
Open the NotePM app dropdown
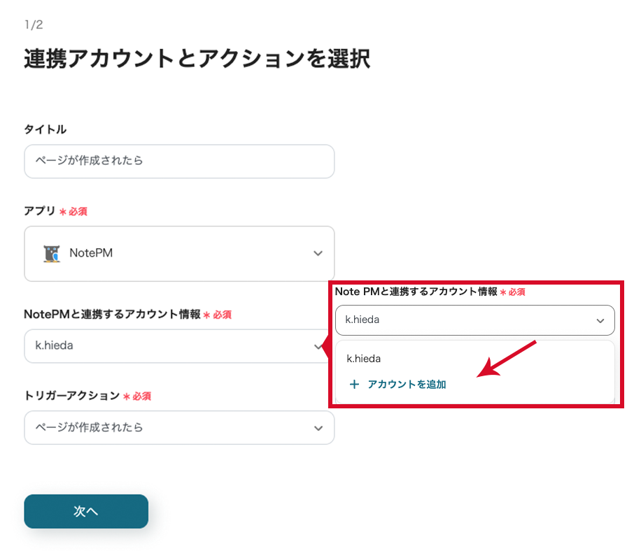[x=179, y=253]
